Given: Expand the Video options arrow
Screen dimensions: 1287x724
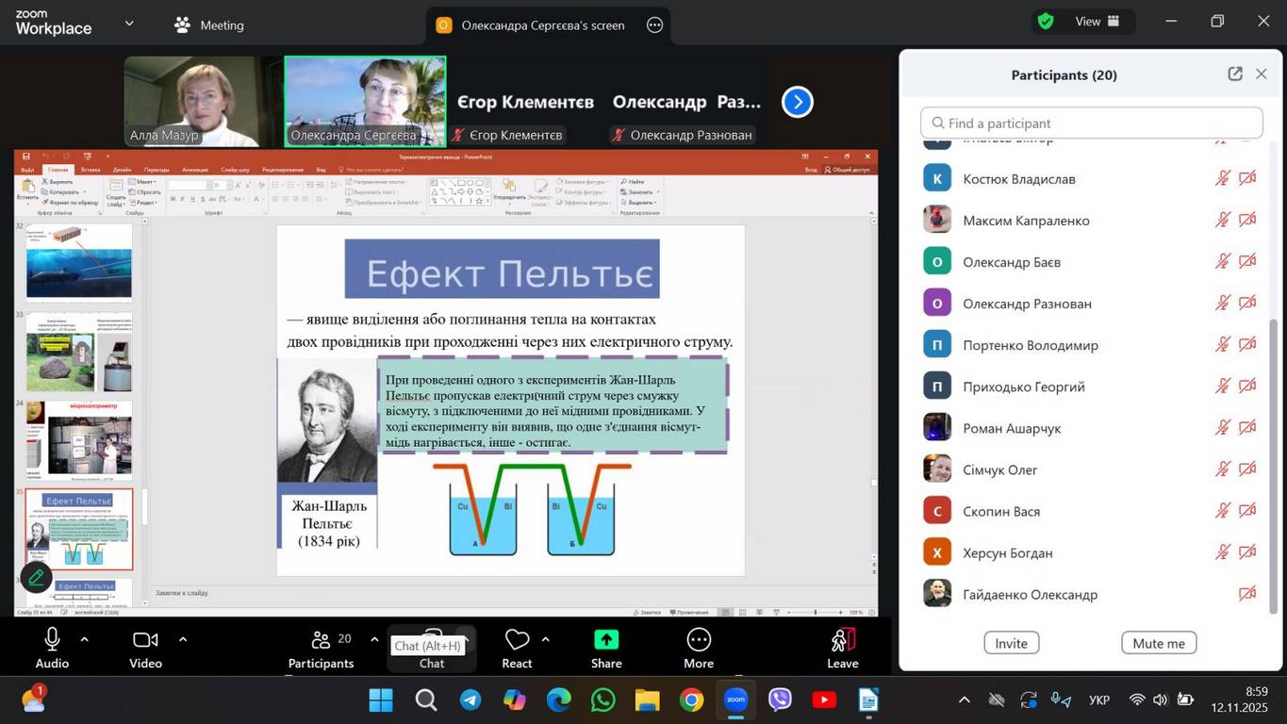Looking at the screenshot, I should click(183, 639).
